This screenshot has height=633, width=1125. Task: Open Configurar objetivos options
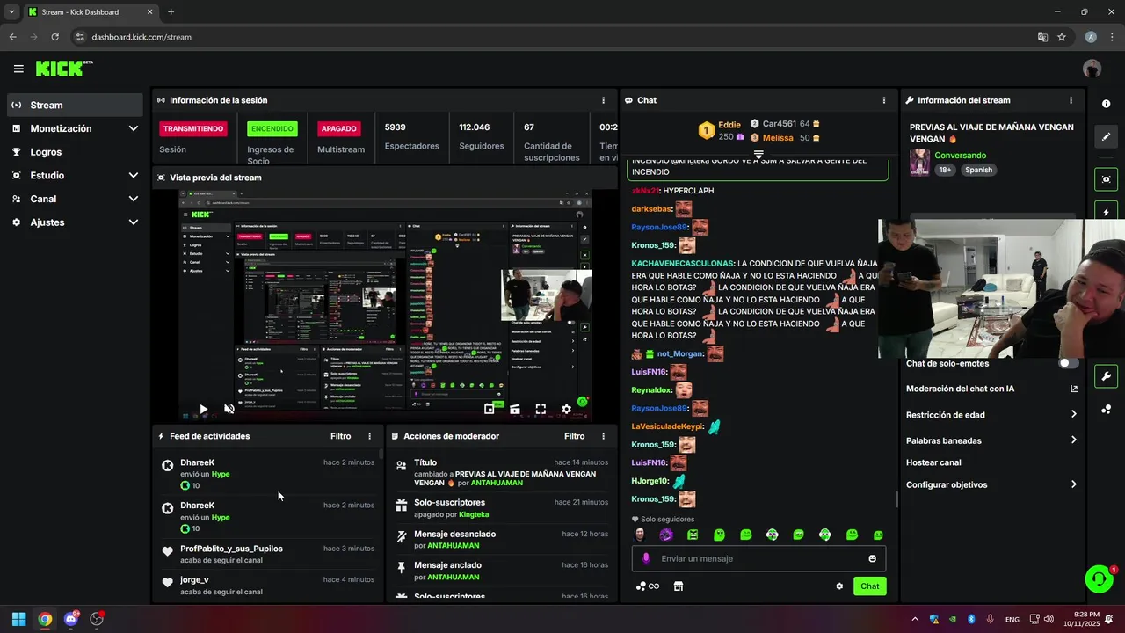pos(991,484)
